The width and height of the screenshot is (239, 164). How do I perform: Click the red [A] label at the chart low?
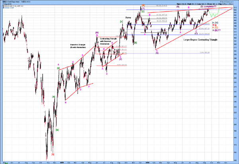click(x=53, y=154)
